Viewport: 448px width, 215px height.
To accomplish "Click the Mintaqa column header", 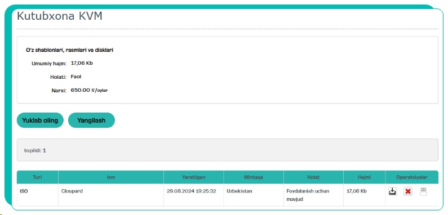I will pyautogui.click(x=254, y=177).
